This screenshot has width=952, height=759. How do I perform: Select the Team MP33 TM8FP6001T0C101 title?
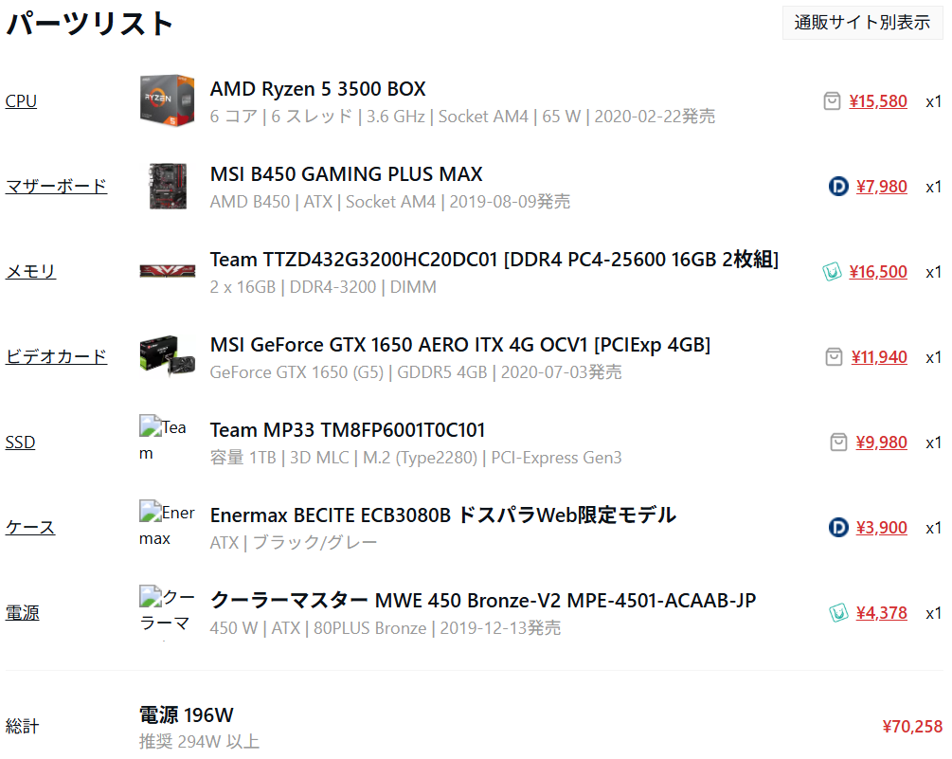tap(348, 430)
